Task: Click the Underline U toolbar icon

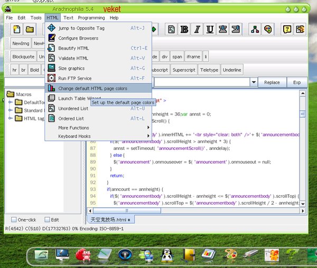Action: [210, 30]
